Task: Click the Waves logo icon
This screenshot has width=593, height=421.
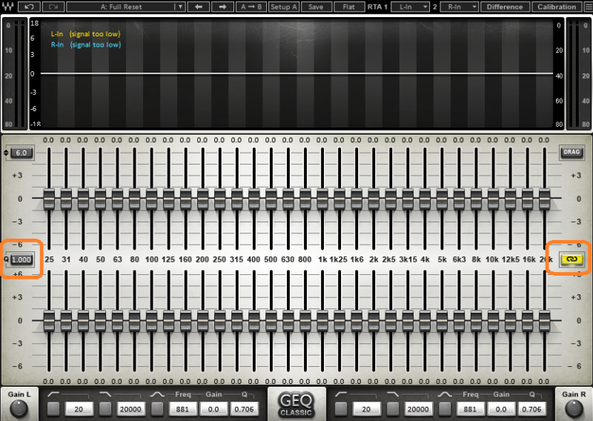Action: click(x=7, y=7)
